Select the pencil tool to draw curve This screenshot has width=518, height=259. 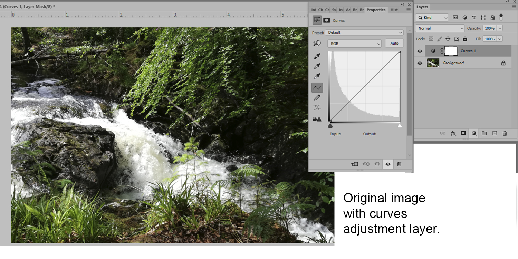point(317,97)
